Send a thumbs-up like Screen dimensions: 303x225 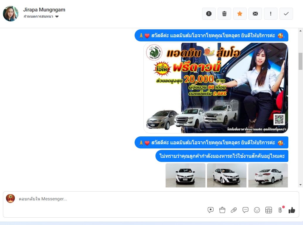[292, 210]
